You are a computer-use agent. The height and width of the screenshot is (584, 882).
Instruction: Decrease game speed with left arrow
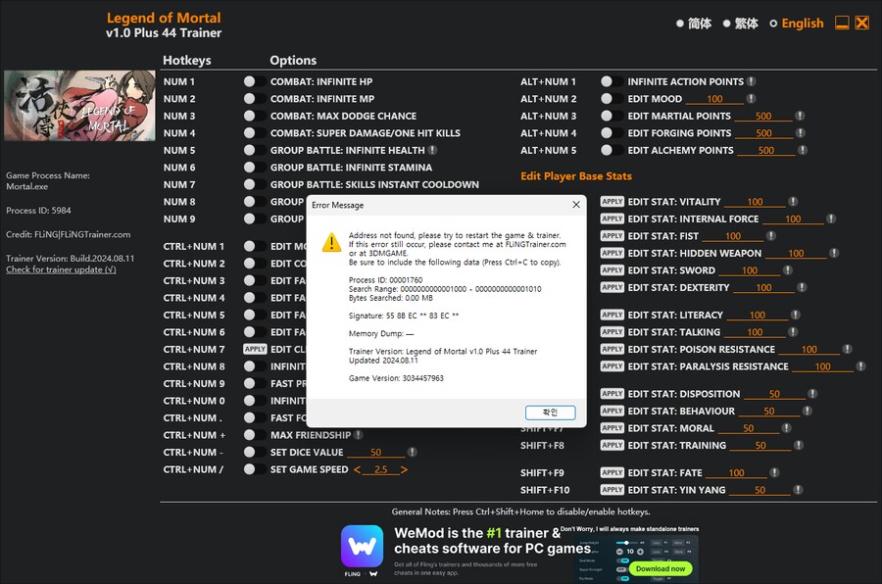pyautogui.click(x=357, y=469)
